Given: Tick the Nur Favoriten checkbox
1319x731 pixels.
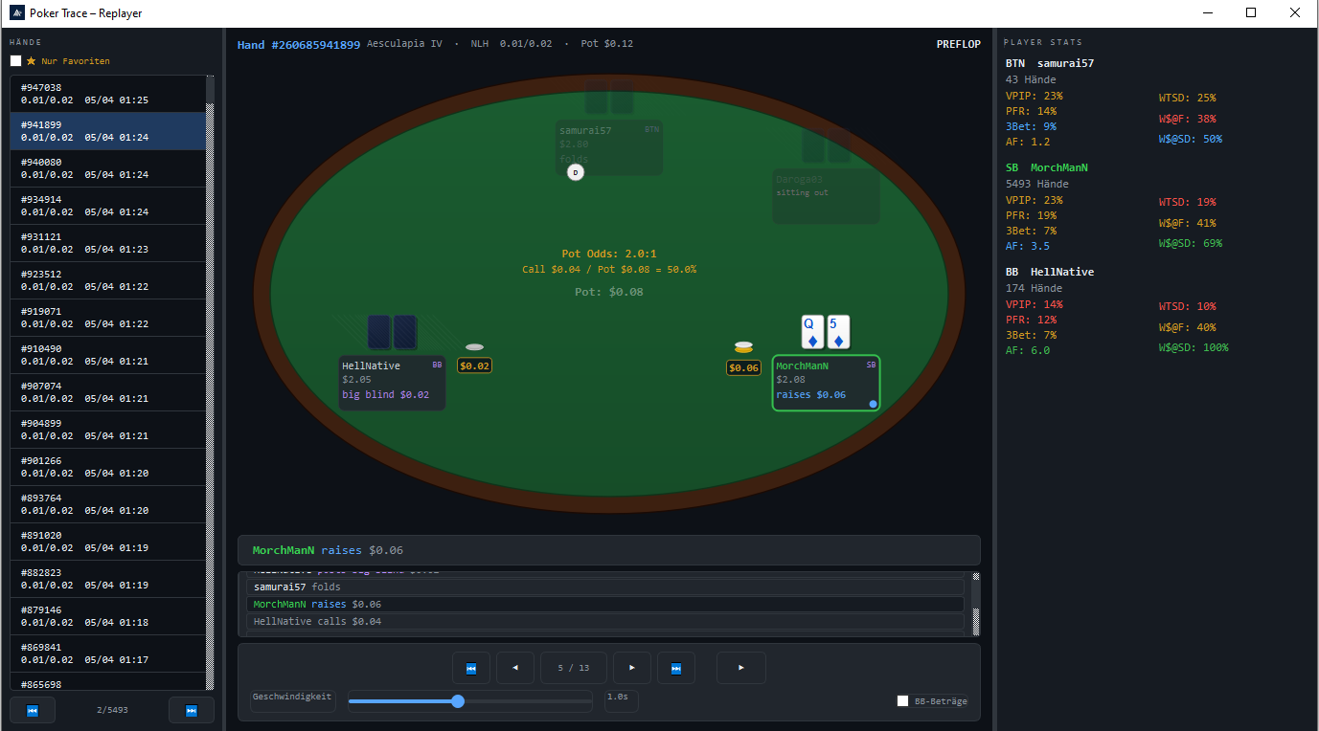Looking at the screenshot, I should [x=16, y=61].
